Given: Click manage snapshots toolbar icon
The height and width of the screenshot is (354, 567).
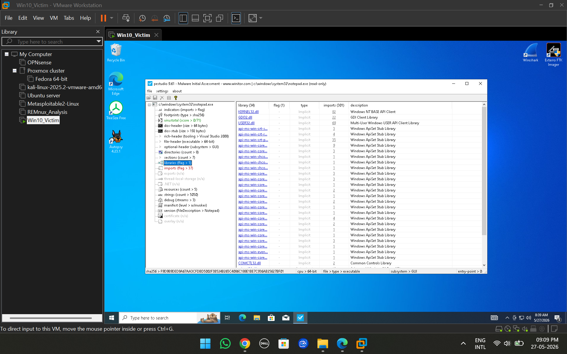Looking at the screenshot, I should [x=167, y=18].
